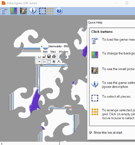This screenshot has width=135, height=145.
Task: Open Quick Help question mark icon
Action: click(x=59, y=11)
